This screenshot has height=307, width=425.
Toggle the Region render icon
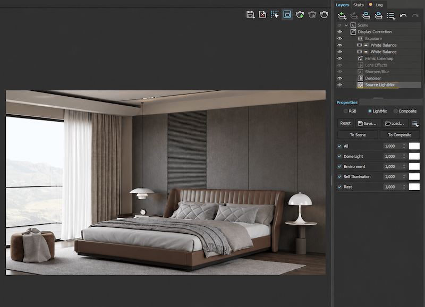click(x=287, y=14)
